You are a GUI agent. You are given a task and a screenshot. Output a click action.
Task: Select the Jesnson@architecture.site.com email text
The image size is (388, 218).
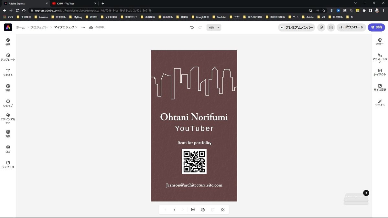[194, 185]
